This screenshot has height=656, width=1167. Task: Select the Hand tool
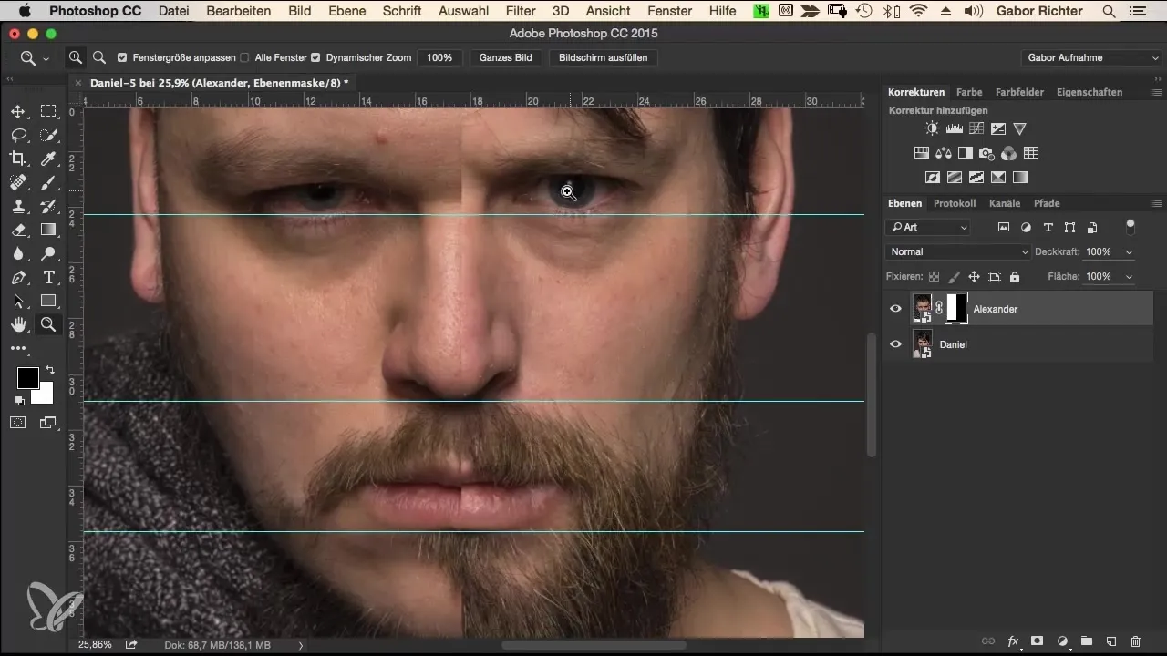pyautogui.click(x=17, y=324)
